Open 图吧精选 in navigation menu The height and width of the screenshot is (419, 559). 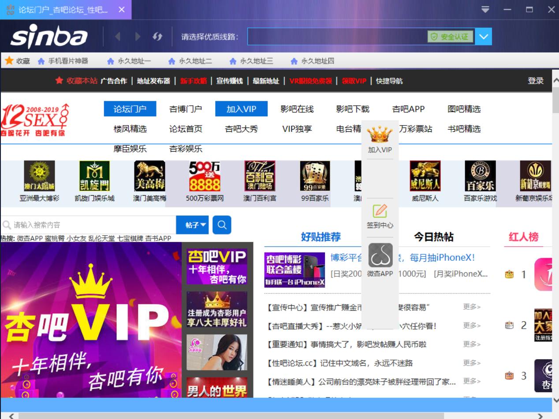tap(464, 109)
